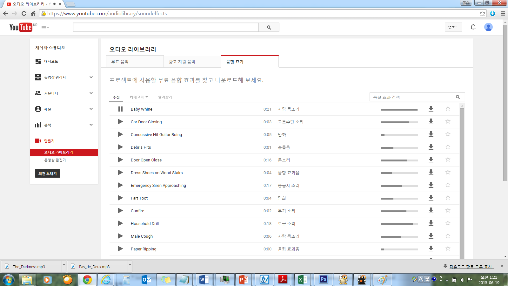Star the Male Cough sound

click(x=448, y=236)
